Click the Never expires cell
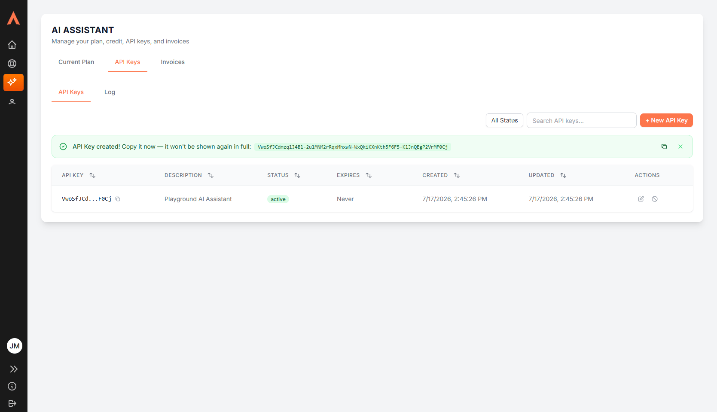Screen dimensions: 717x412 click(x=345, y=199)
